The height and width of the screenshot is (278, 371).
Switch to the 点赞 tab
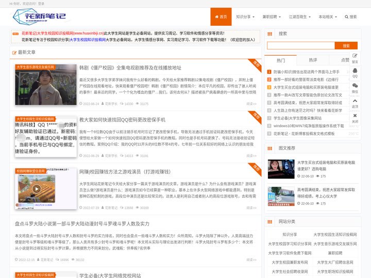tap(345, 60)
